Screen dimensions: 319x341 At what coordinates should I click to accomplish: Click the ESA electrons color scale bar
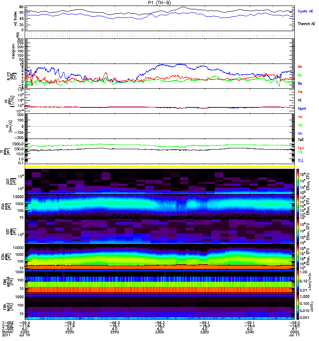tap(298, 257)
